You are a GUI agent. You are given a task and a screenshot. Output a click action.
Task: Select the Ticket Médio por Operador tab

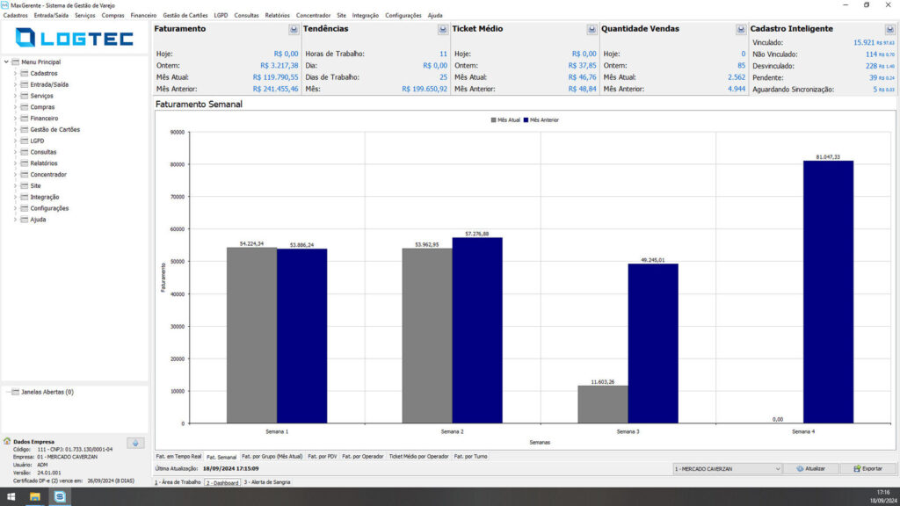pos(418,457)
